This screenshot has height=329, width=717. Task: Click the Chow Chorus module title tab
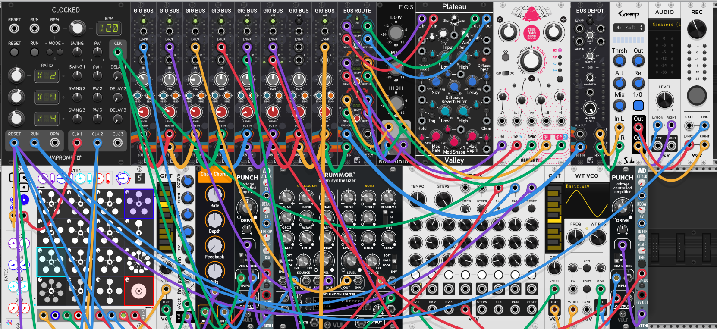coord(214,174)
